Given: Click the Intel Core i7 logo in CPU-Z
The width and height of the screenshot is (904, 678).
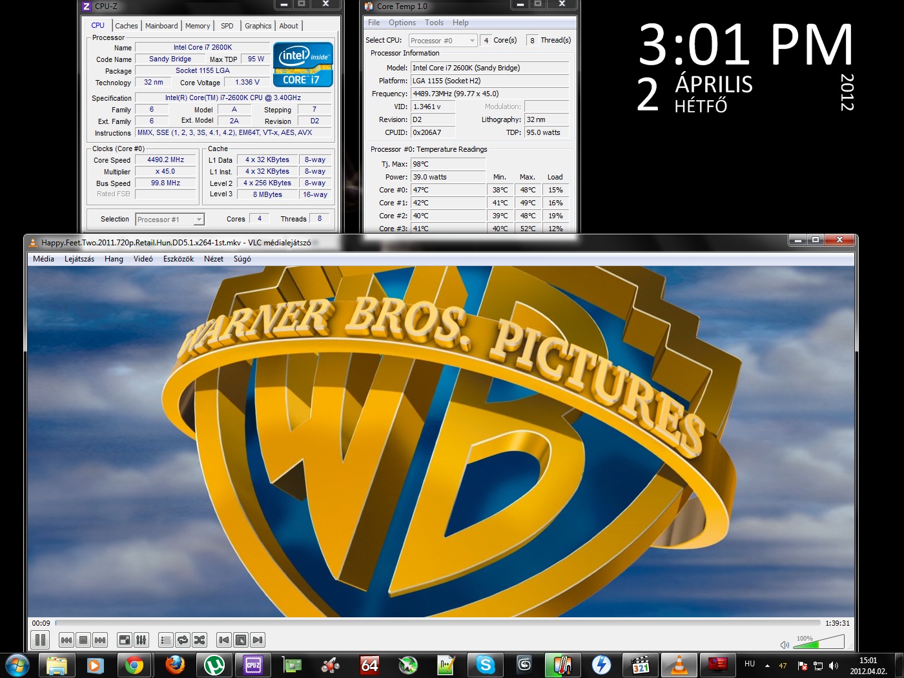Looking at the screenshot, I should point(303,64).
